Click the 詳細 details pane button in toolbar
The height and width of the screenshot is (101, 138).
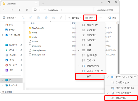(112, 18)
